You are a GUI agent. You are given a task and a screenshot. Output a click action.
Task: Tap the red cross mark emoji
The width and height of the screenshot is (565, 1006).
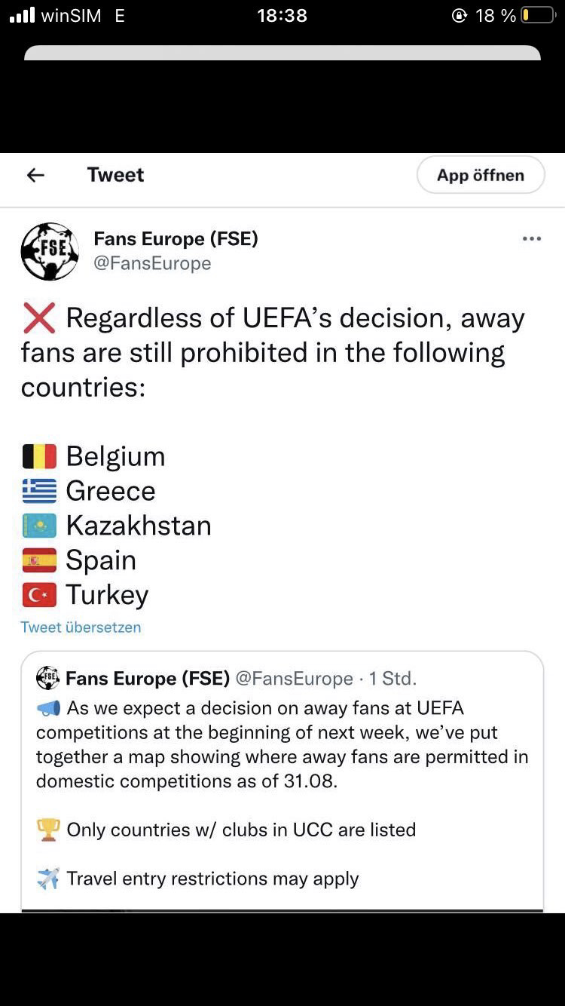click(x=39, y=318)
